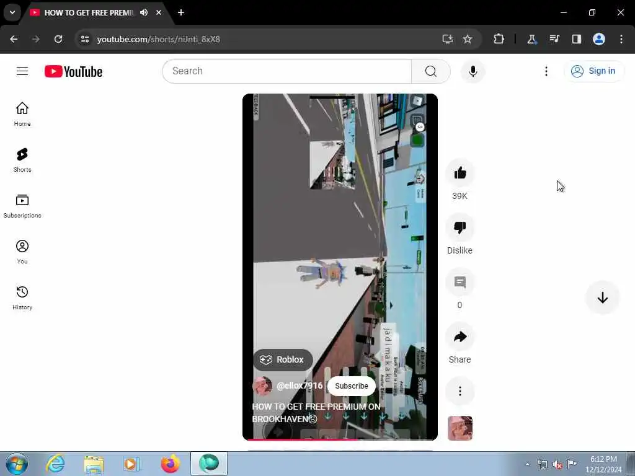Open YouTube settings three-dot menu
The image size is (635, 476).
pos(546,71)
